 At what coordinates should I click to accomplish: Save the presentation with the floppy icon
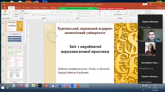[5, 4]
